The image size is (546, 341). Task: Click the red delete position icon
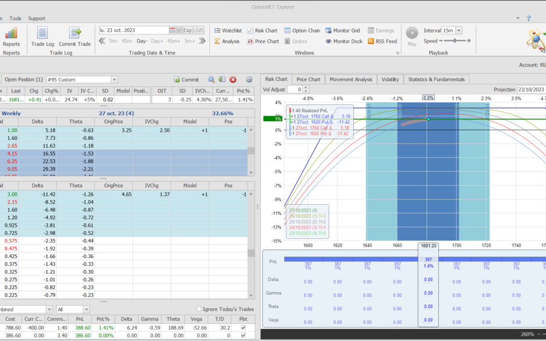point(233,79)
